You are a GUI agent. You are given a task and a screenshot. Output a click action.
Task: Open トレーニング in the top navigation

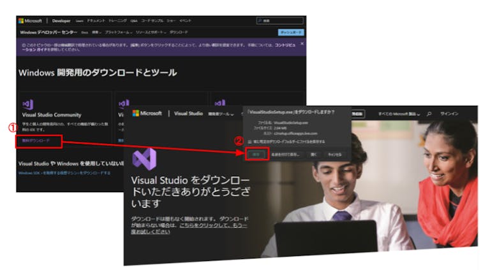(118, 21)
